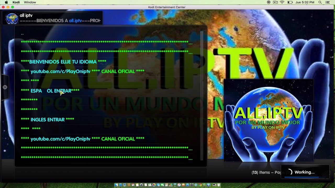Click the Jue 5:32 PM clock

[305, 2]
